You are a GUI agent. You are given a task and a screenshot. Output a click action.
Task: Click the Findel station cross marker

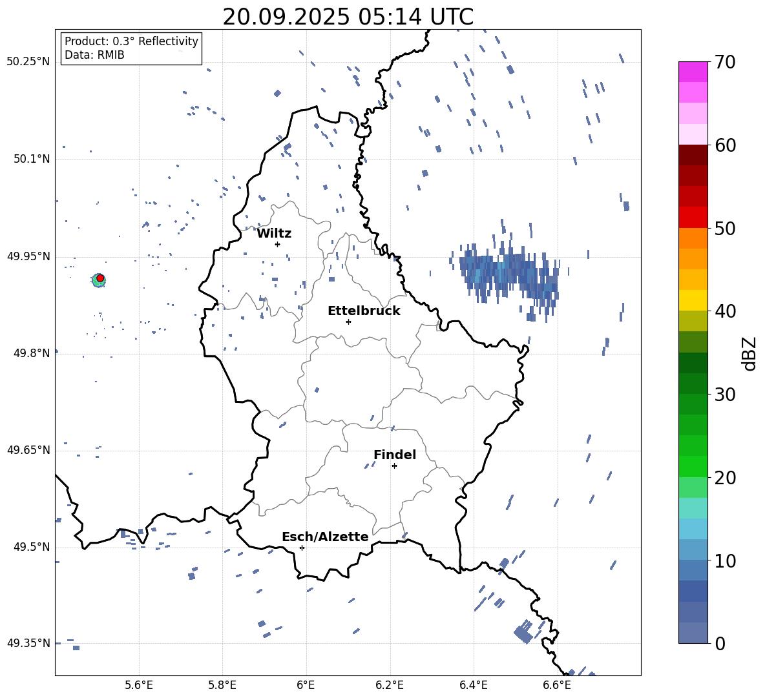394,466
